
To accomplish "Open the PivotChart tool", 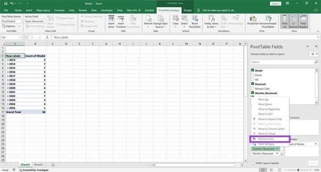I will 253,19.
